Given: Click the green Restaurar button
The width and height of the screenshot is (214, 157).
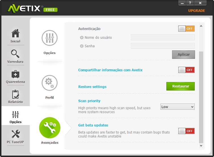Looking at the screenshot, I should 181,86.
